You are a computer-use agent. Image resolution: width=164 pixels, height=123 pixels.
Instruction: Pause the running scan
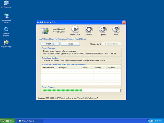tap(70, 44)
